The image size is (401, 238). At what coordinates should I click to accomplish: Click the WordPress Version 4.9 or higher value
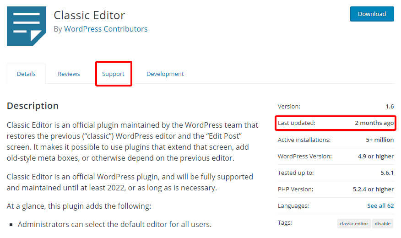[376, 156]
